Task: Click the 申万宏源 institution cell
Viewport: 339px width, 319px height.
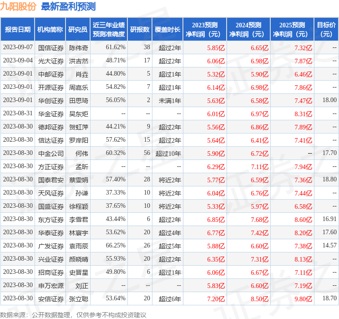Action: coord(51,286)
